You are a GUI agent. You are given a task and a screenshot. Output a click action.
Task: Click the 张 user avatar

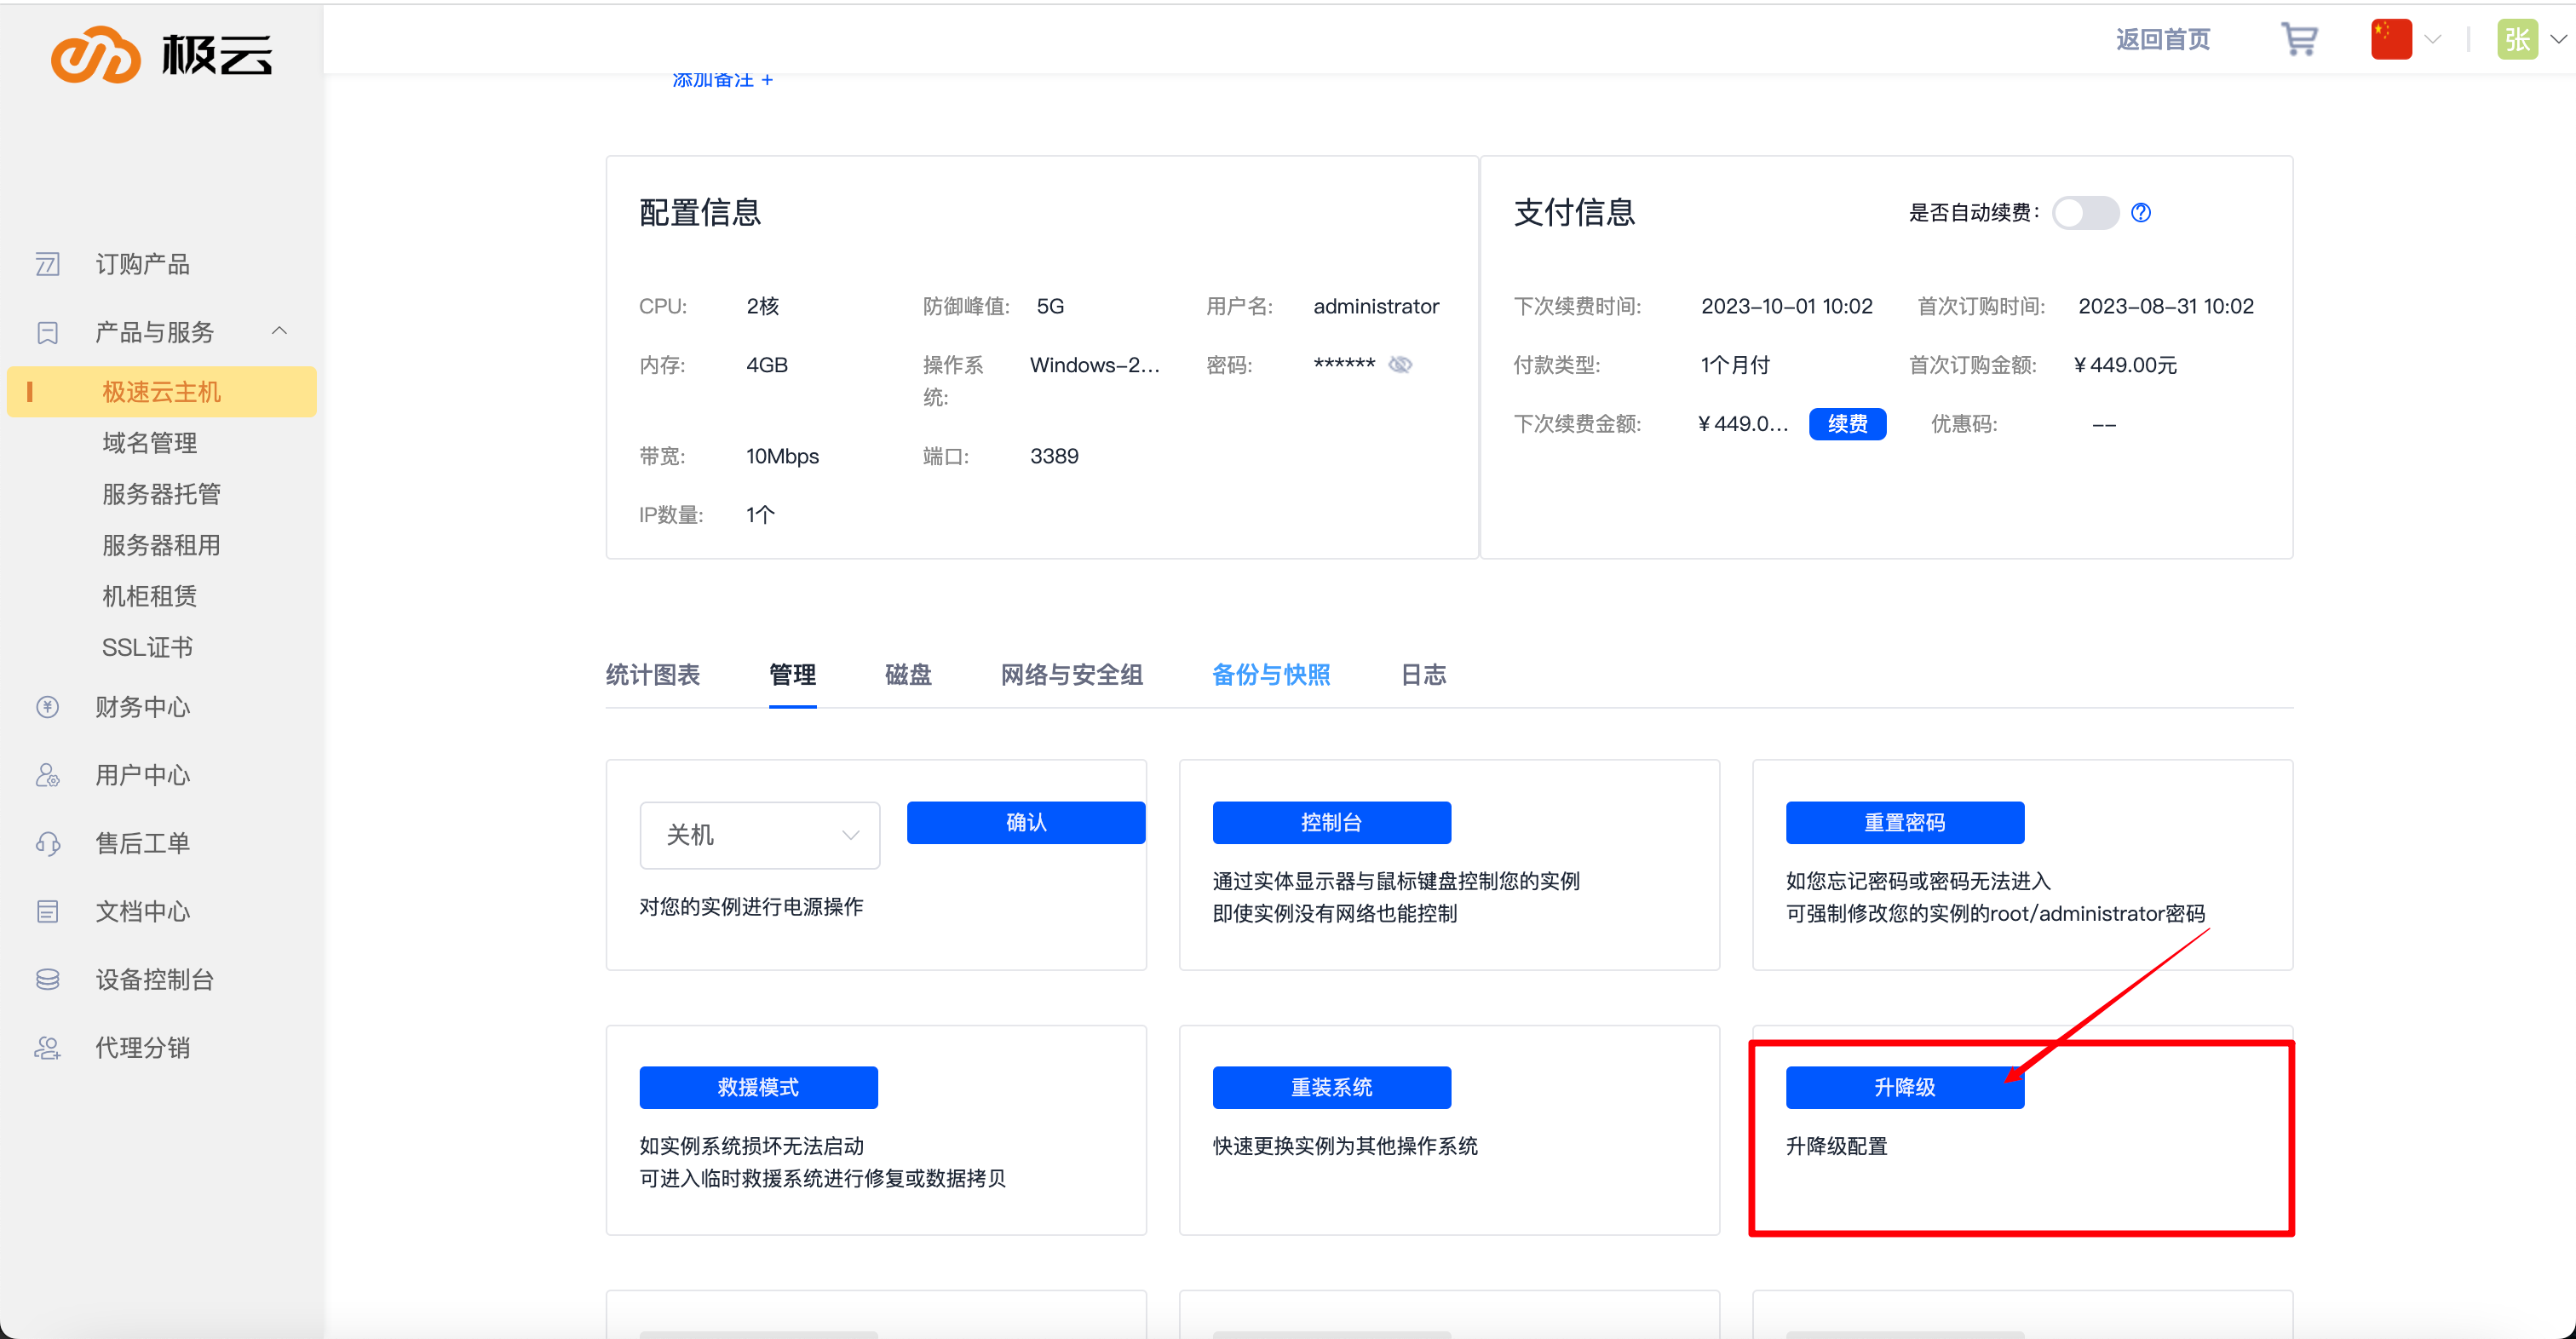coord(2516,40)
